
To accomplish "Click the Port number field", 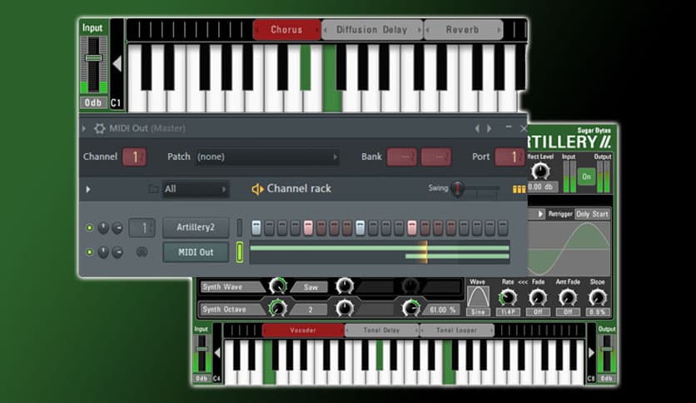I will click(510, 157).
